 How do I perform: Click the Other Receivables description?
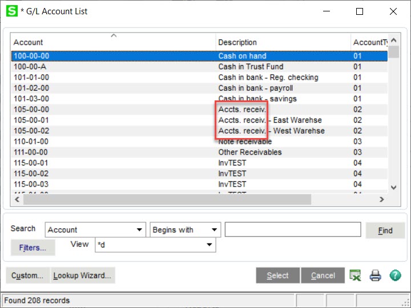250,152
